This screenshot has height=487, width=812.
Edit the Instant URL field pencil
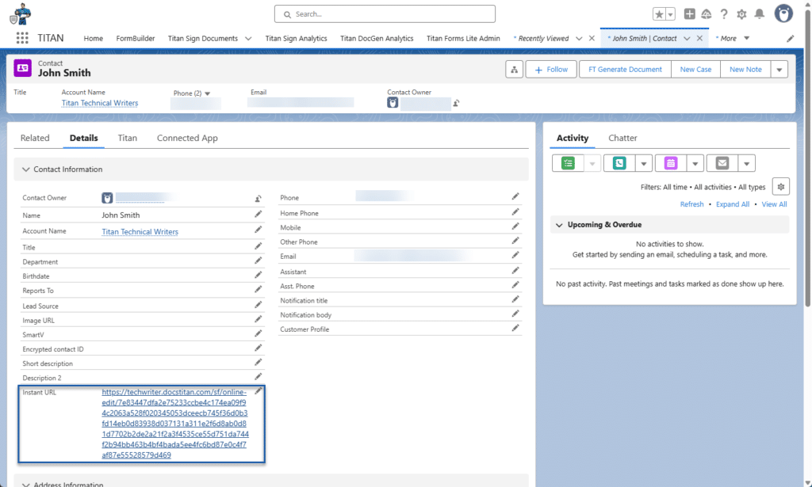pyautogui.click(x=258, y=391)
